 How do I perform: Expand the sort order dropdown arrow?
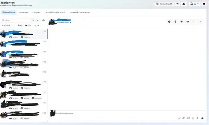click(x=38, y=20)
